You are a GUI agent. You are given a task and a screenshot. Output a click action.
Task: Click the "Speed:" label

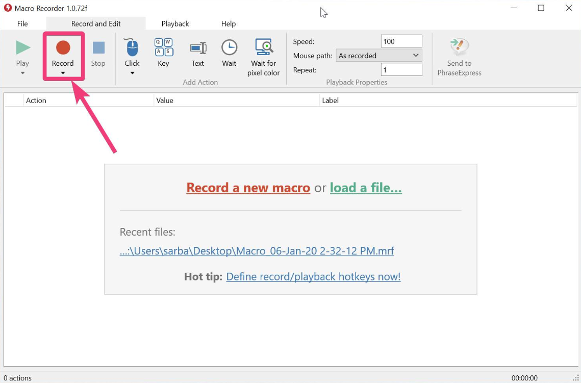[x=304, y=41]
